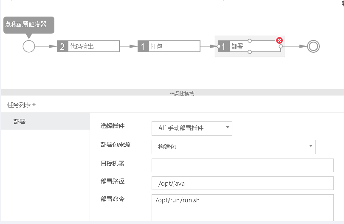The height and width of the screenshot is (224, 344).
Task: Focus the empty 目标机器 input field
Action: [242, 165]
